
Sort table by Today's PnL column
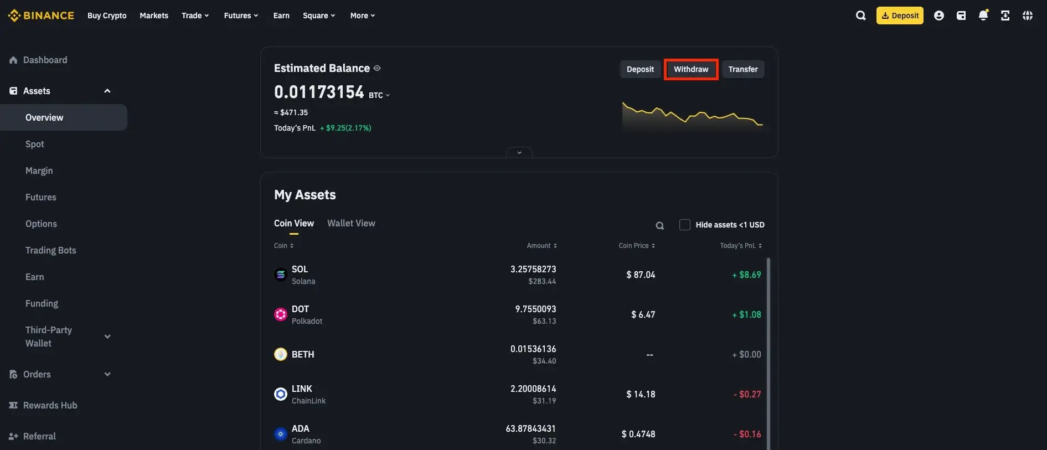click(x=741, y=246)
